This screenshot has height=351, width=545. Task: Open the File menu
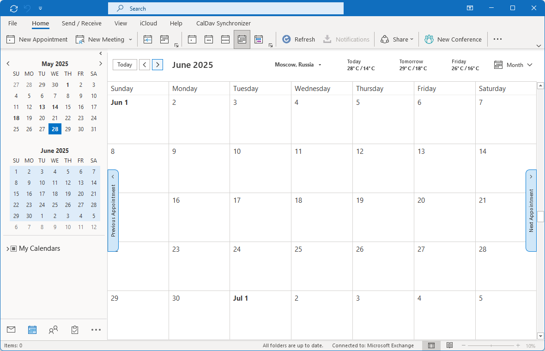[x=12, y=23]
